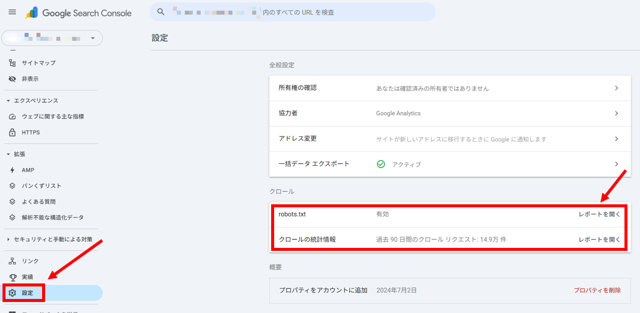Open パンくずリスト report

coord(42,186)
